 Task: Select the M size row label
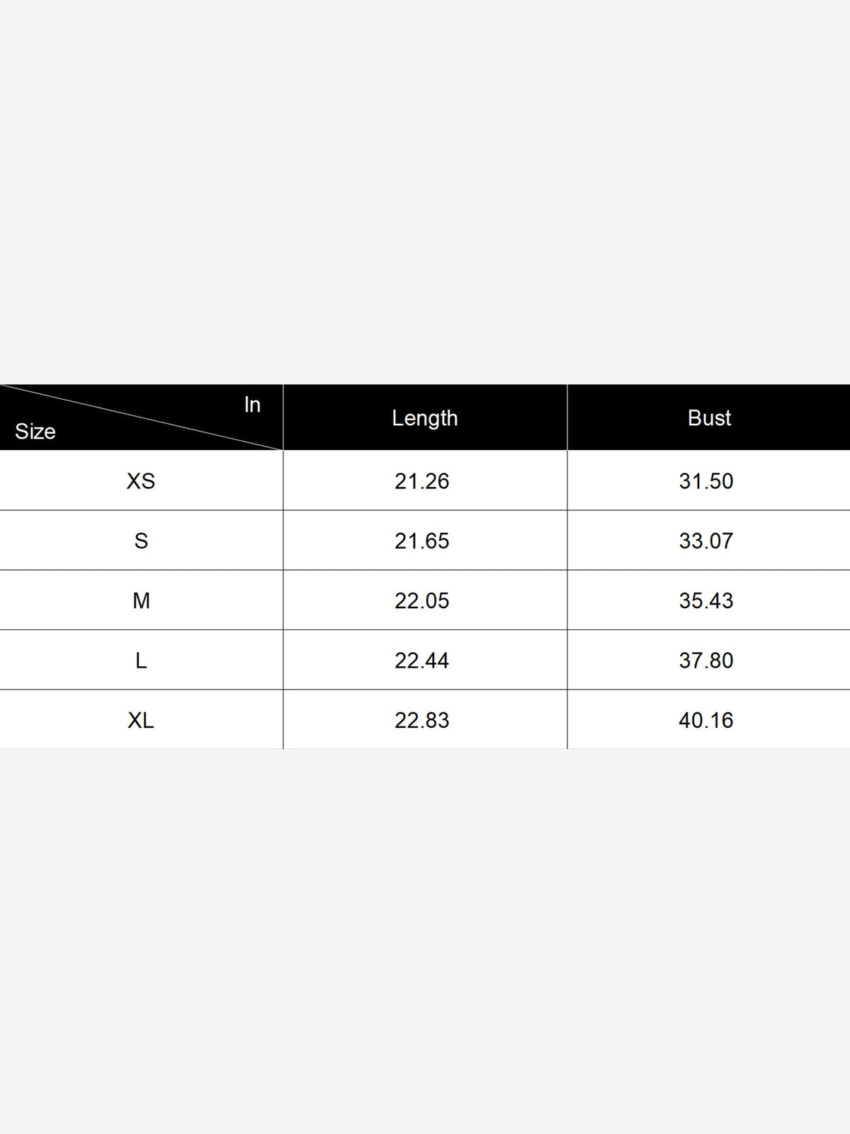[141, 601]
